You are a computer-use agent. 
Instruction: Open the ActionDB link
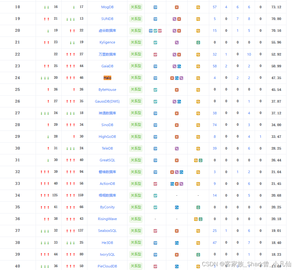point(107,184)
